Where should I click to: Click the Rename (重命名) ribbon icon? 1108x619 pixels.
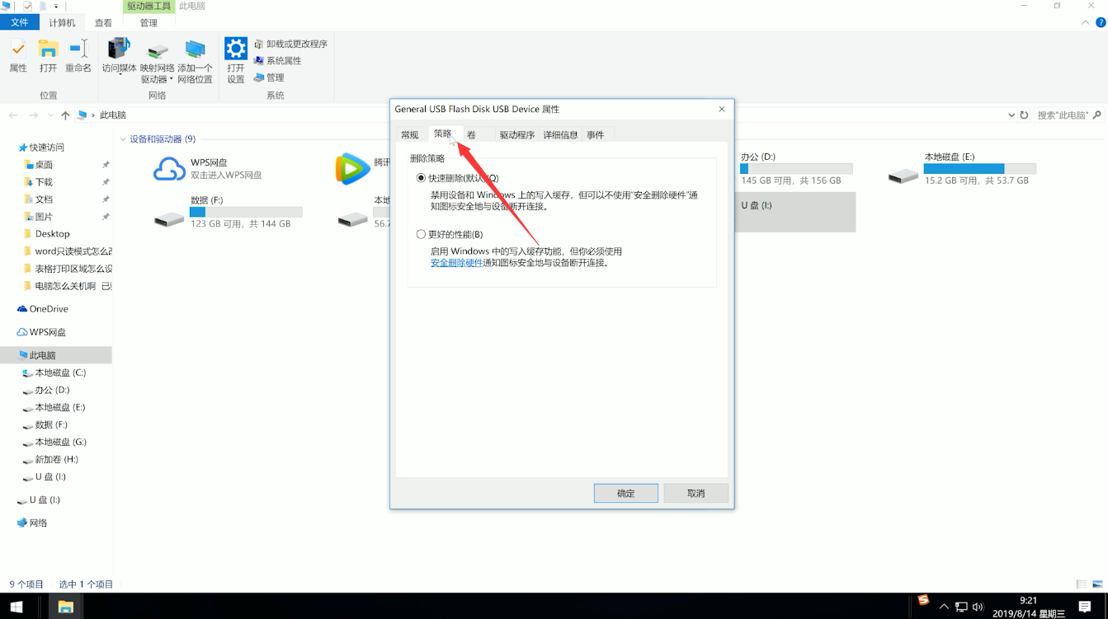[78, 56]
